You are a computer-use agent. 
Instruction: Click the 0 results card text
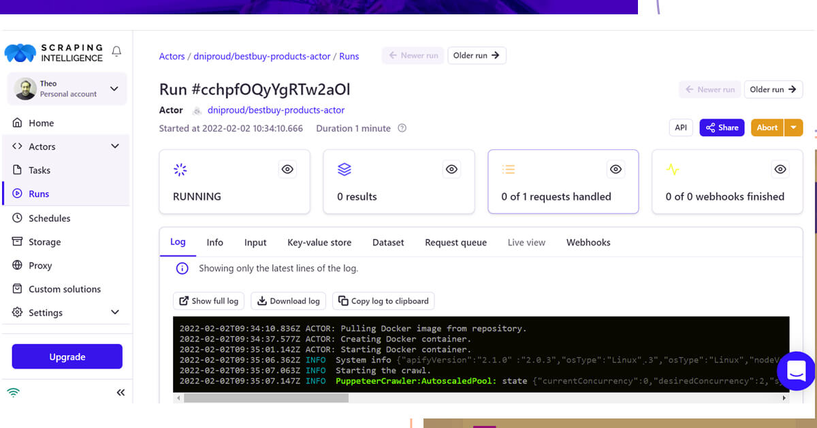pos(357,196)
